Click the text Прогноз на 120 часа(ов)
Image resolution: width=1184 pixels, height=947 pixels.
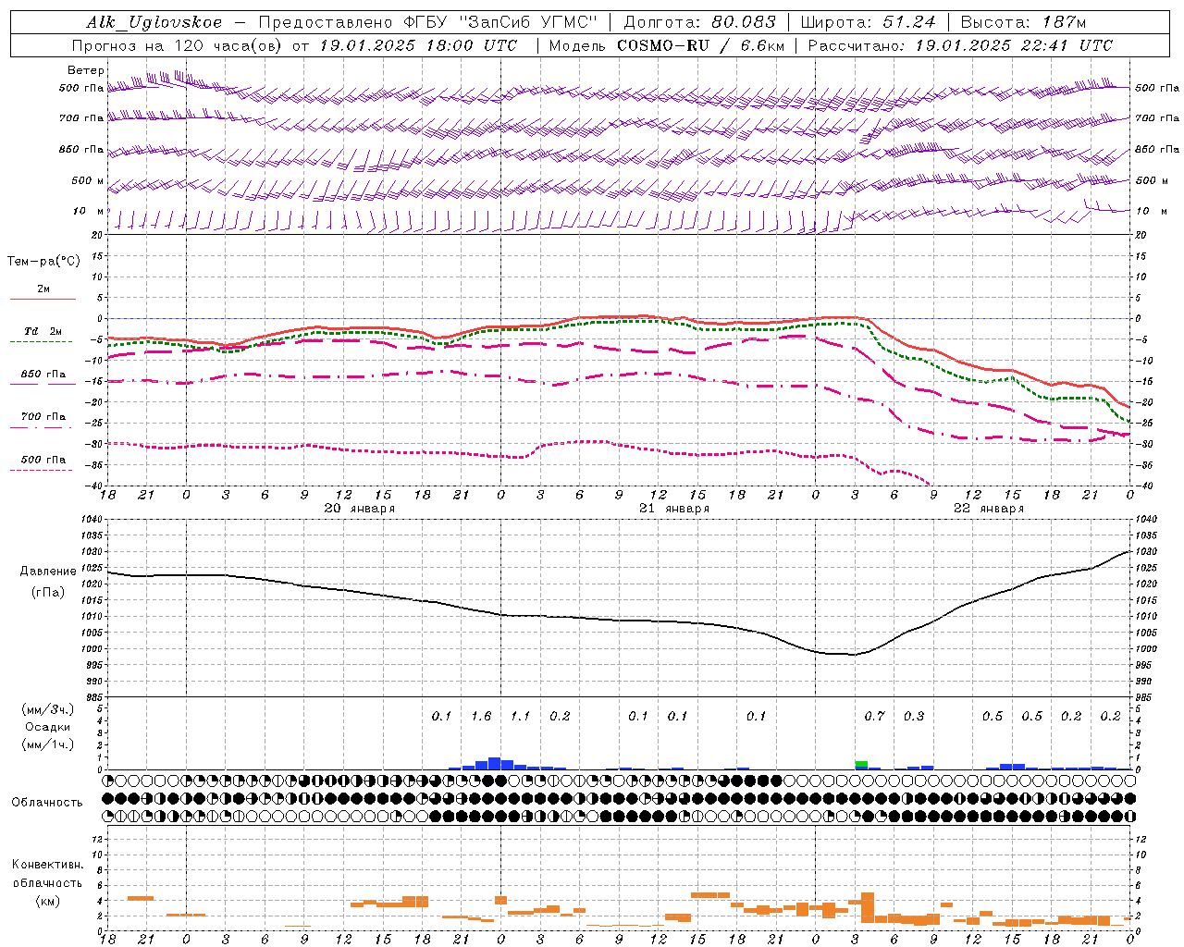tap(178, 45)
